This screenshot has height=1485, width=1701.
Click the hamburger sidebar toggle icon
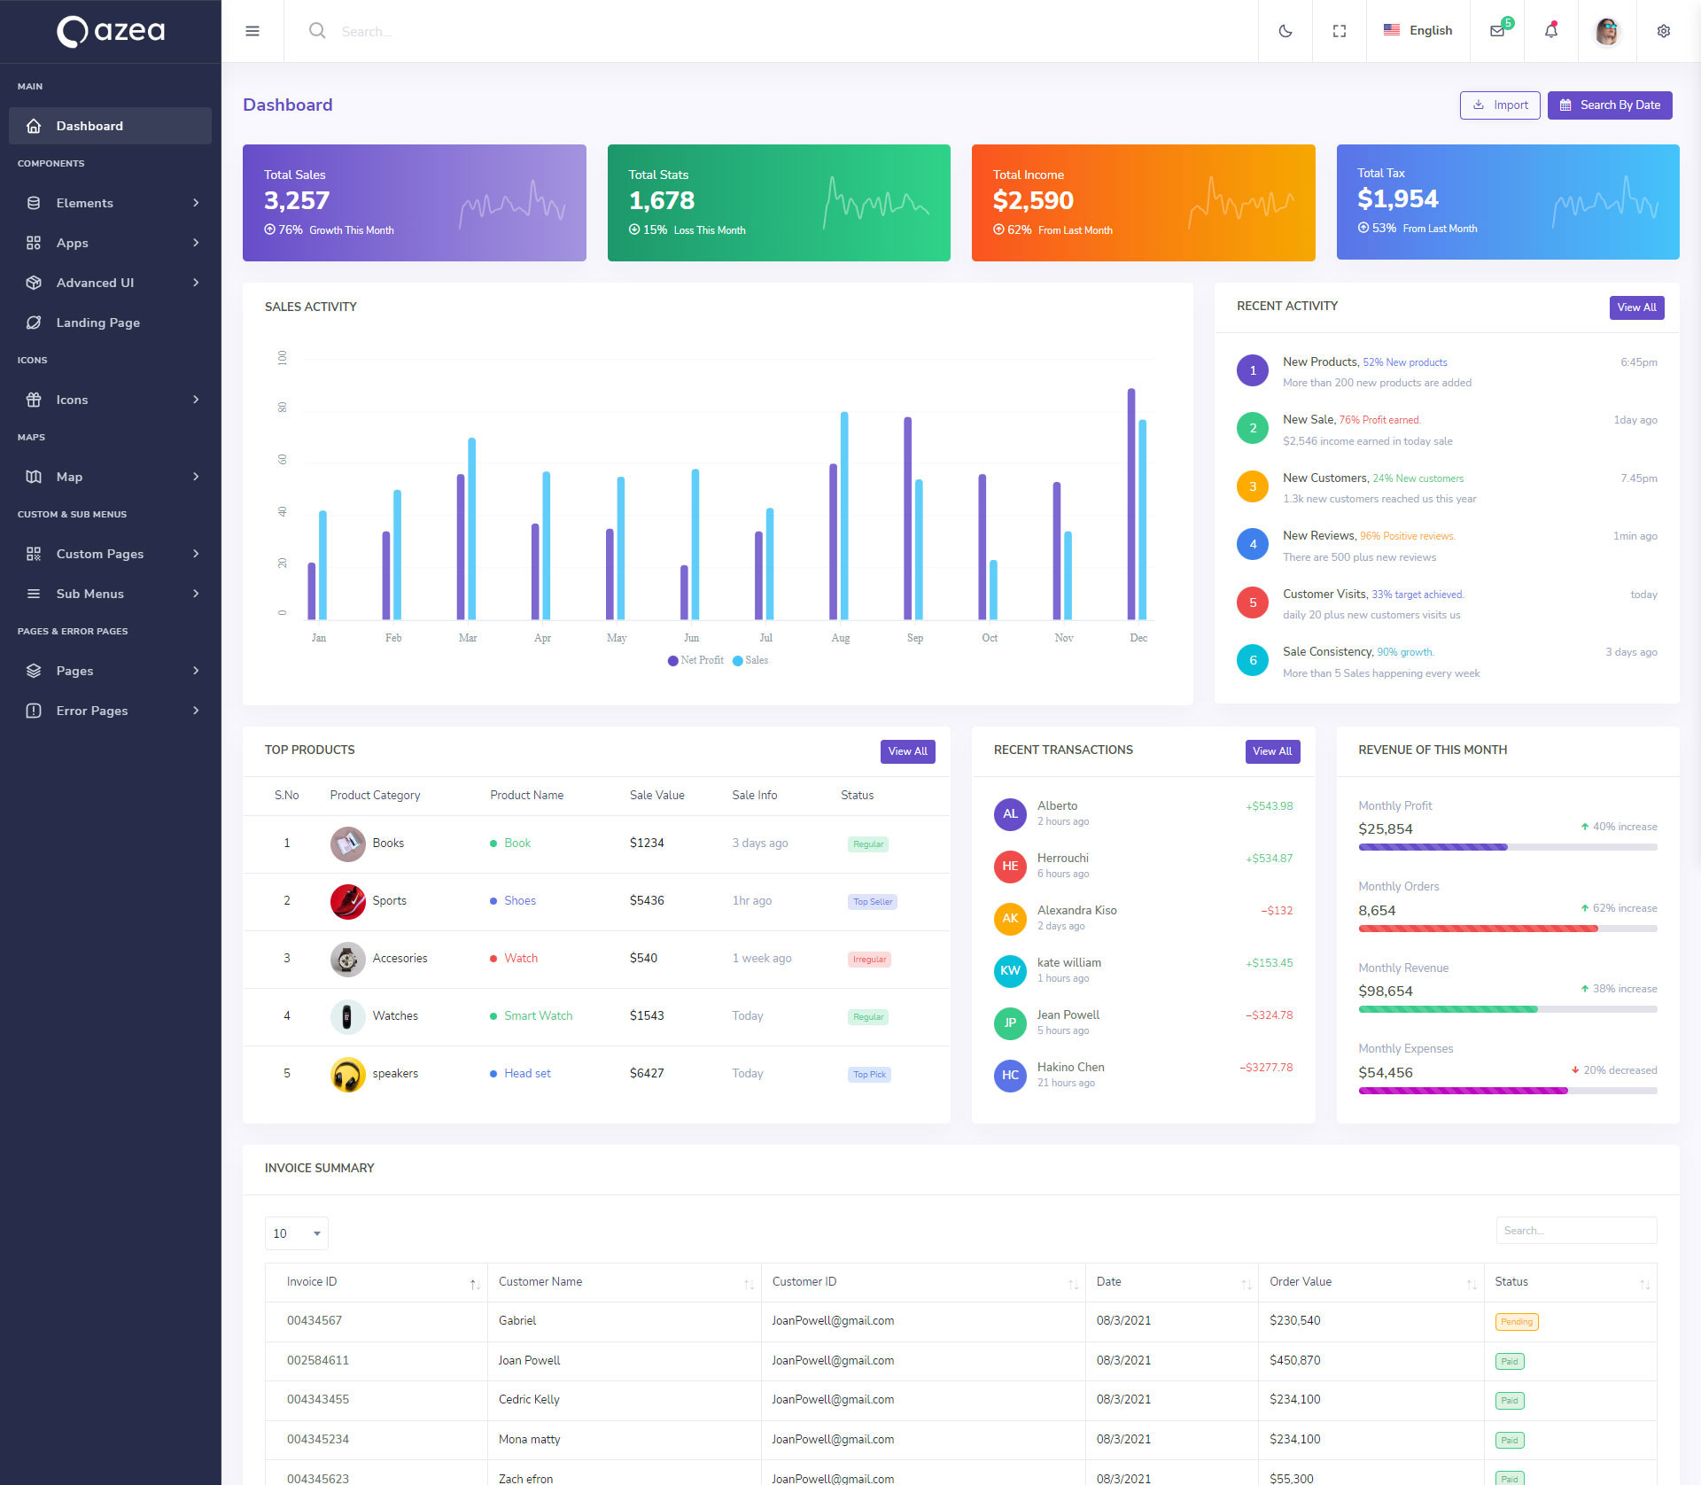coord(252,31)
